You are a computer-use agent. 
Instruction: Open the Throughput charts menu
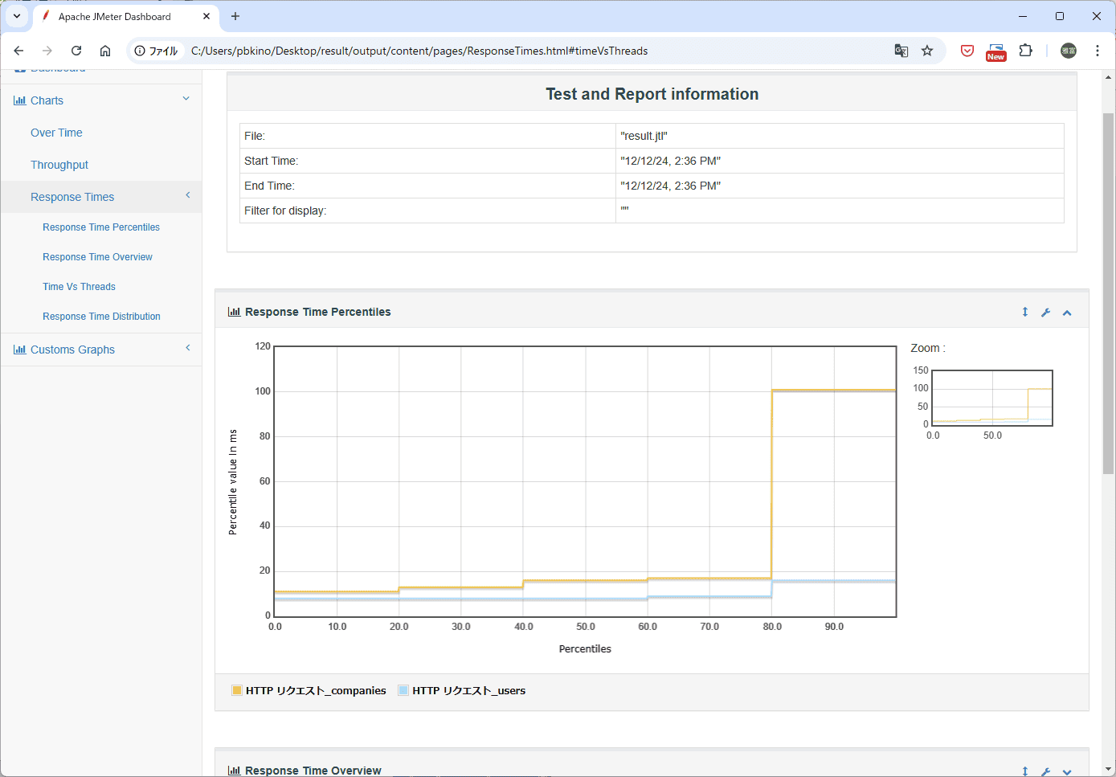59,165
